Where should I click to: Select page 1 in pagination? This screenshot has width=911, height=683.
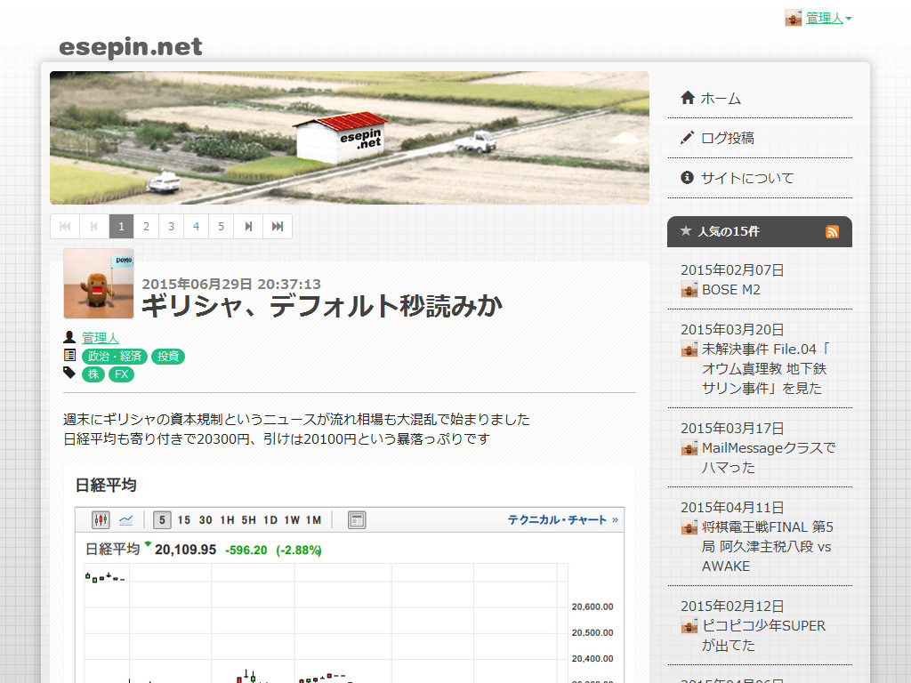coord(121,227)
